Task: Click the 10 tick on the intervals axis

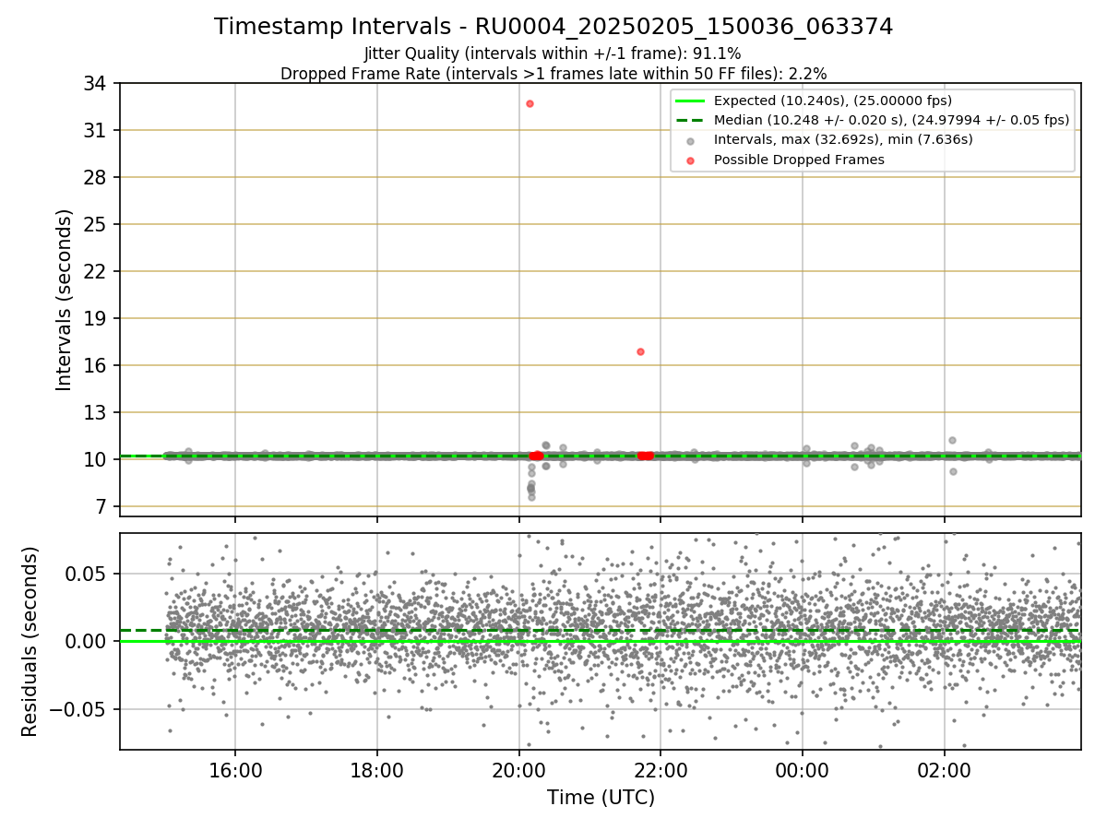Action: click(x=95, y=460)
